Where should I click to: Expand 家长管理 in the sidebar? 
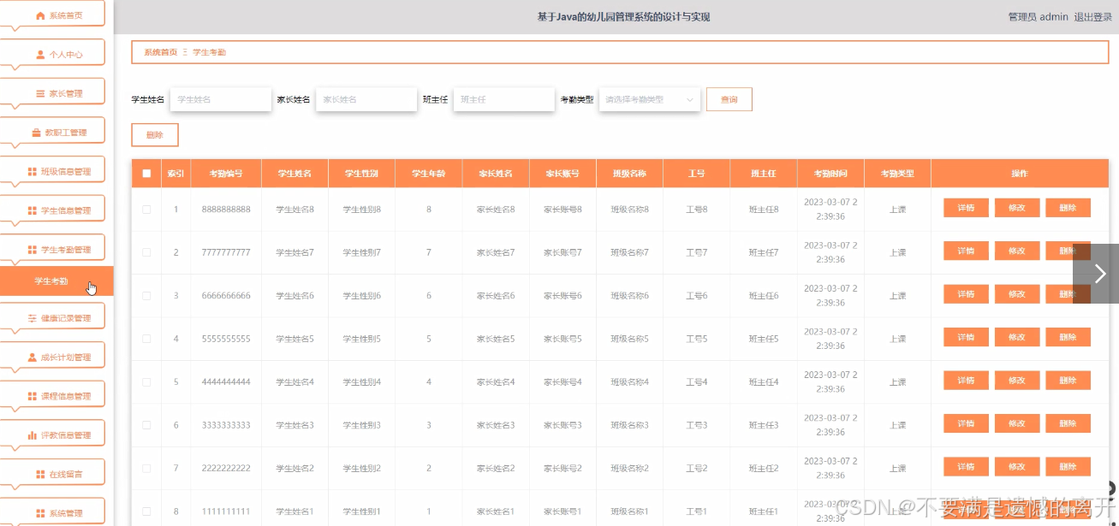pos(53,93)
